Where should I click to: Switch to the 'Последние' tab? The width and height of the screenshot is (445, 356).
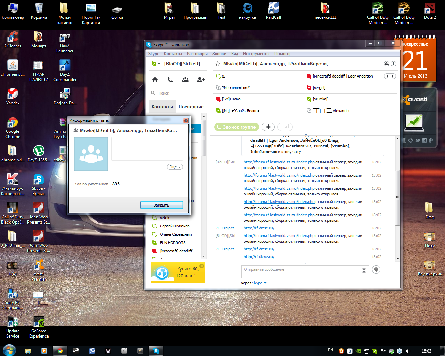click(191, 107)
